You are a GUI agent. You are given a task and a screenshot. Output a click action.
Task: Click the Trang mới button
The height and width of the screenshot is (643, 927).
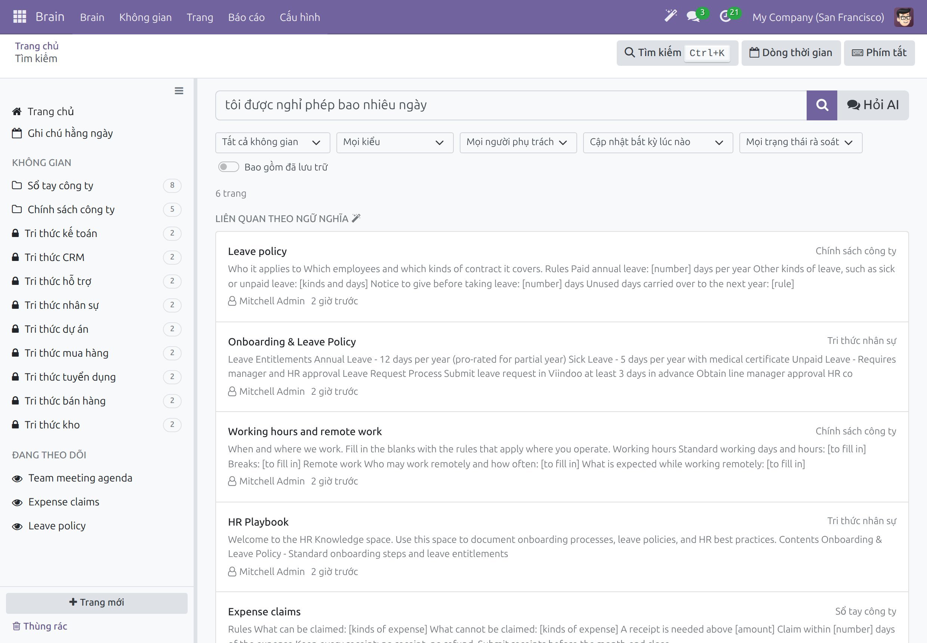pyautogui.click(x=97, y=603)
